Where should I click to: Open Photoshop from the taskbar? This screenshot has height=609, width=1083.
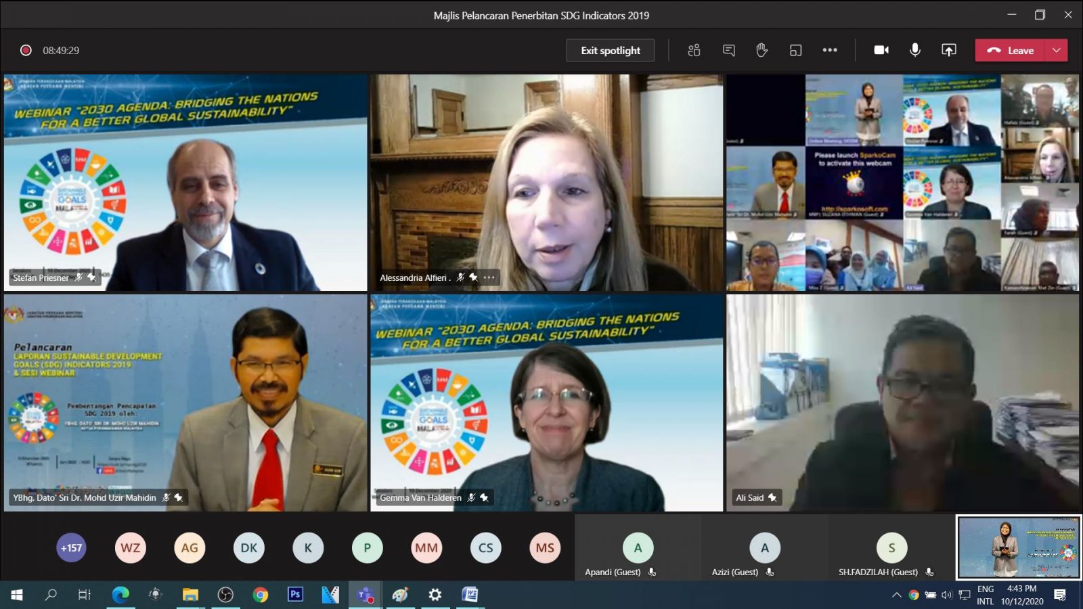pos(295,594)
